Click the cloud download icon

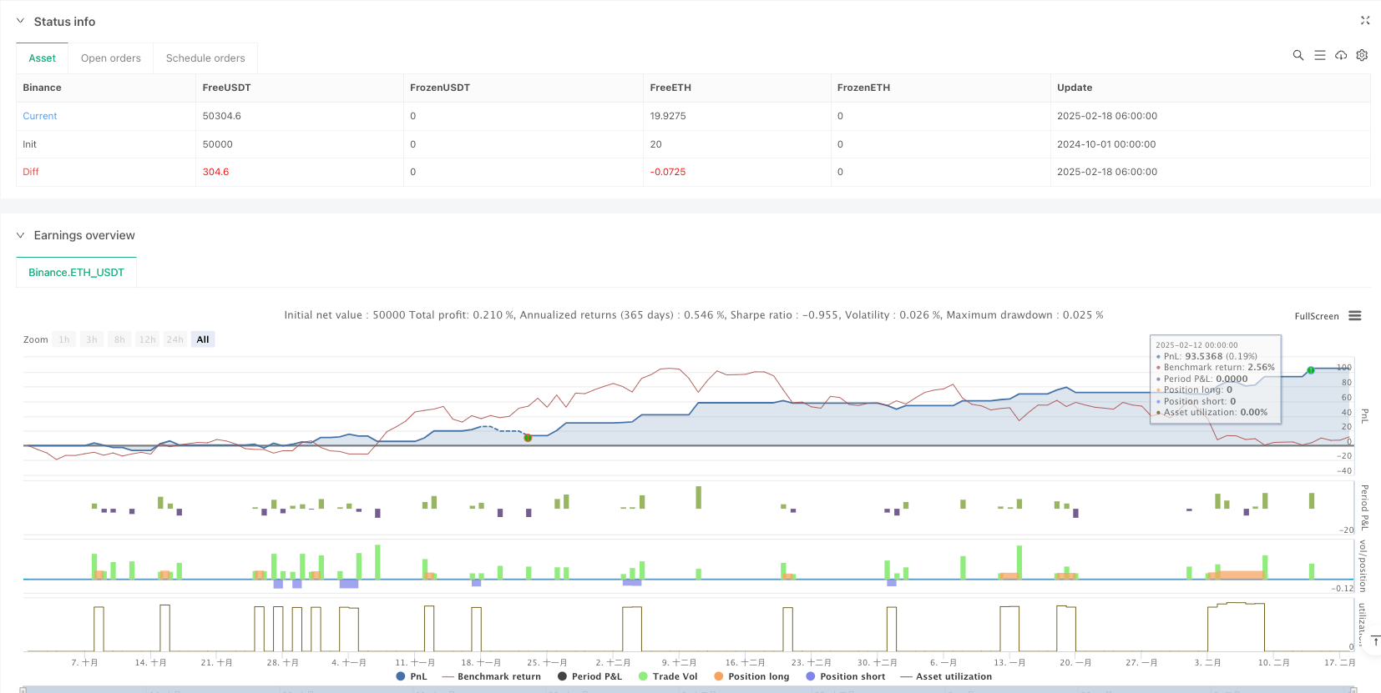pos(1341,55)
